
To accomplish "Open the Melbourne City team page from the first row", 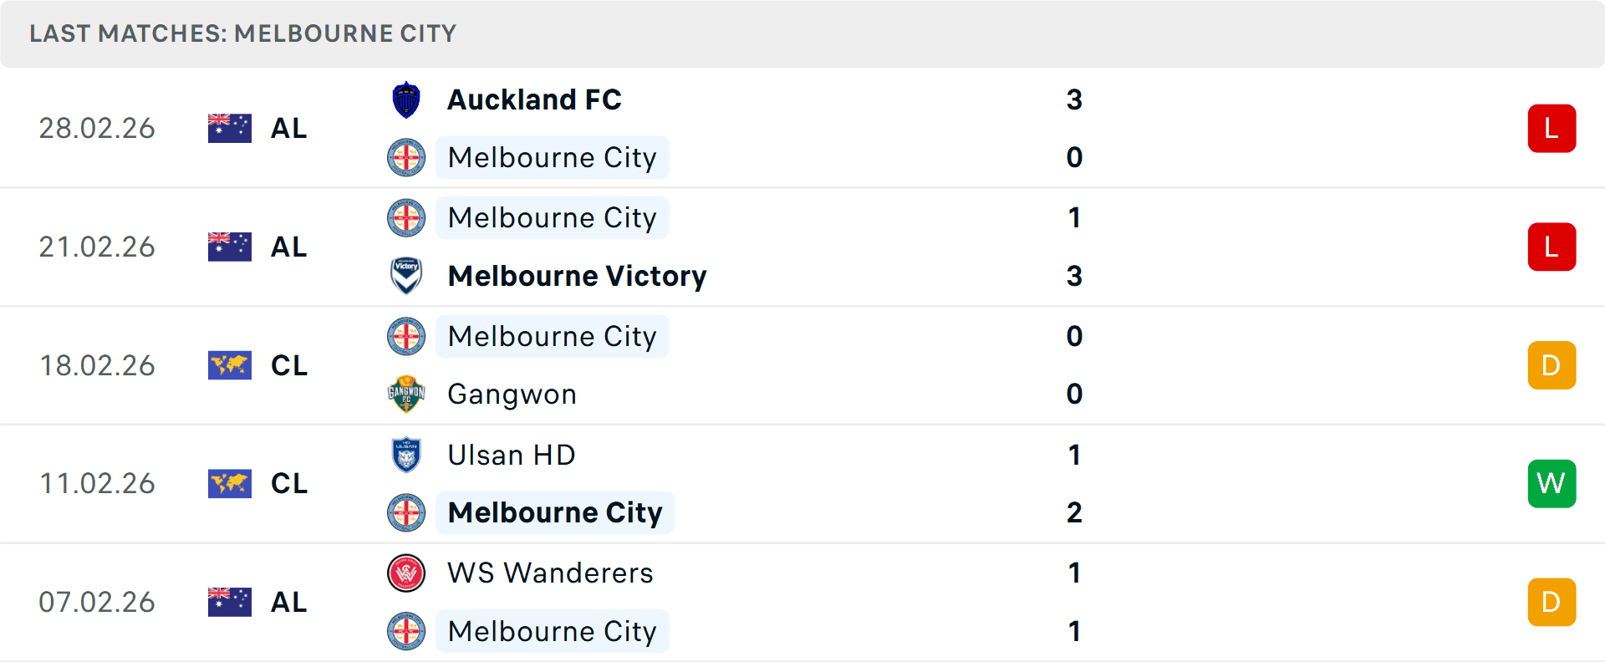I will [552, 157].
